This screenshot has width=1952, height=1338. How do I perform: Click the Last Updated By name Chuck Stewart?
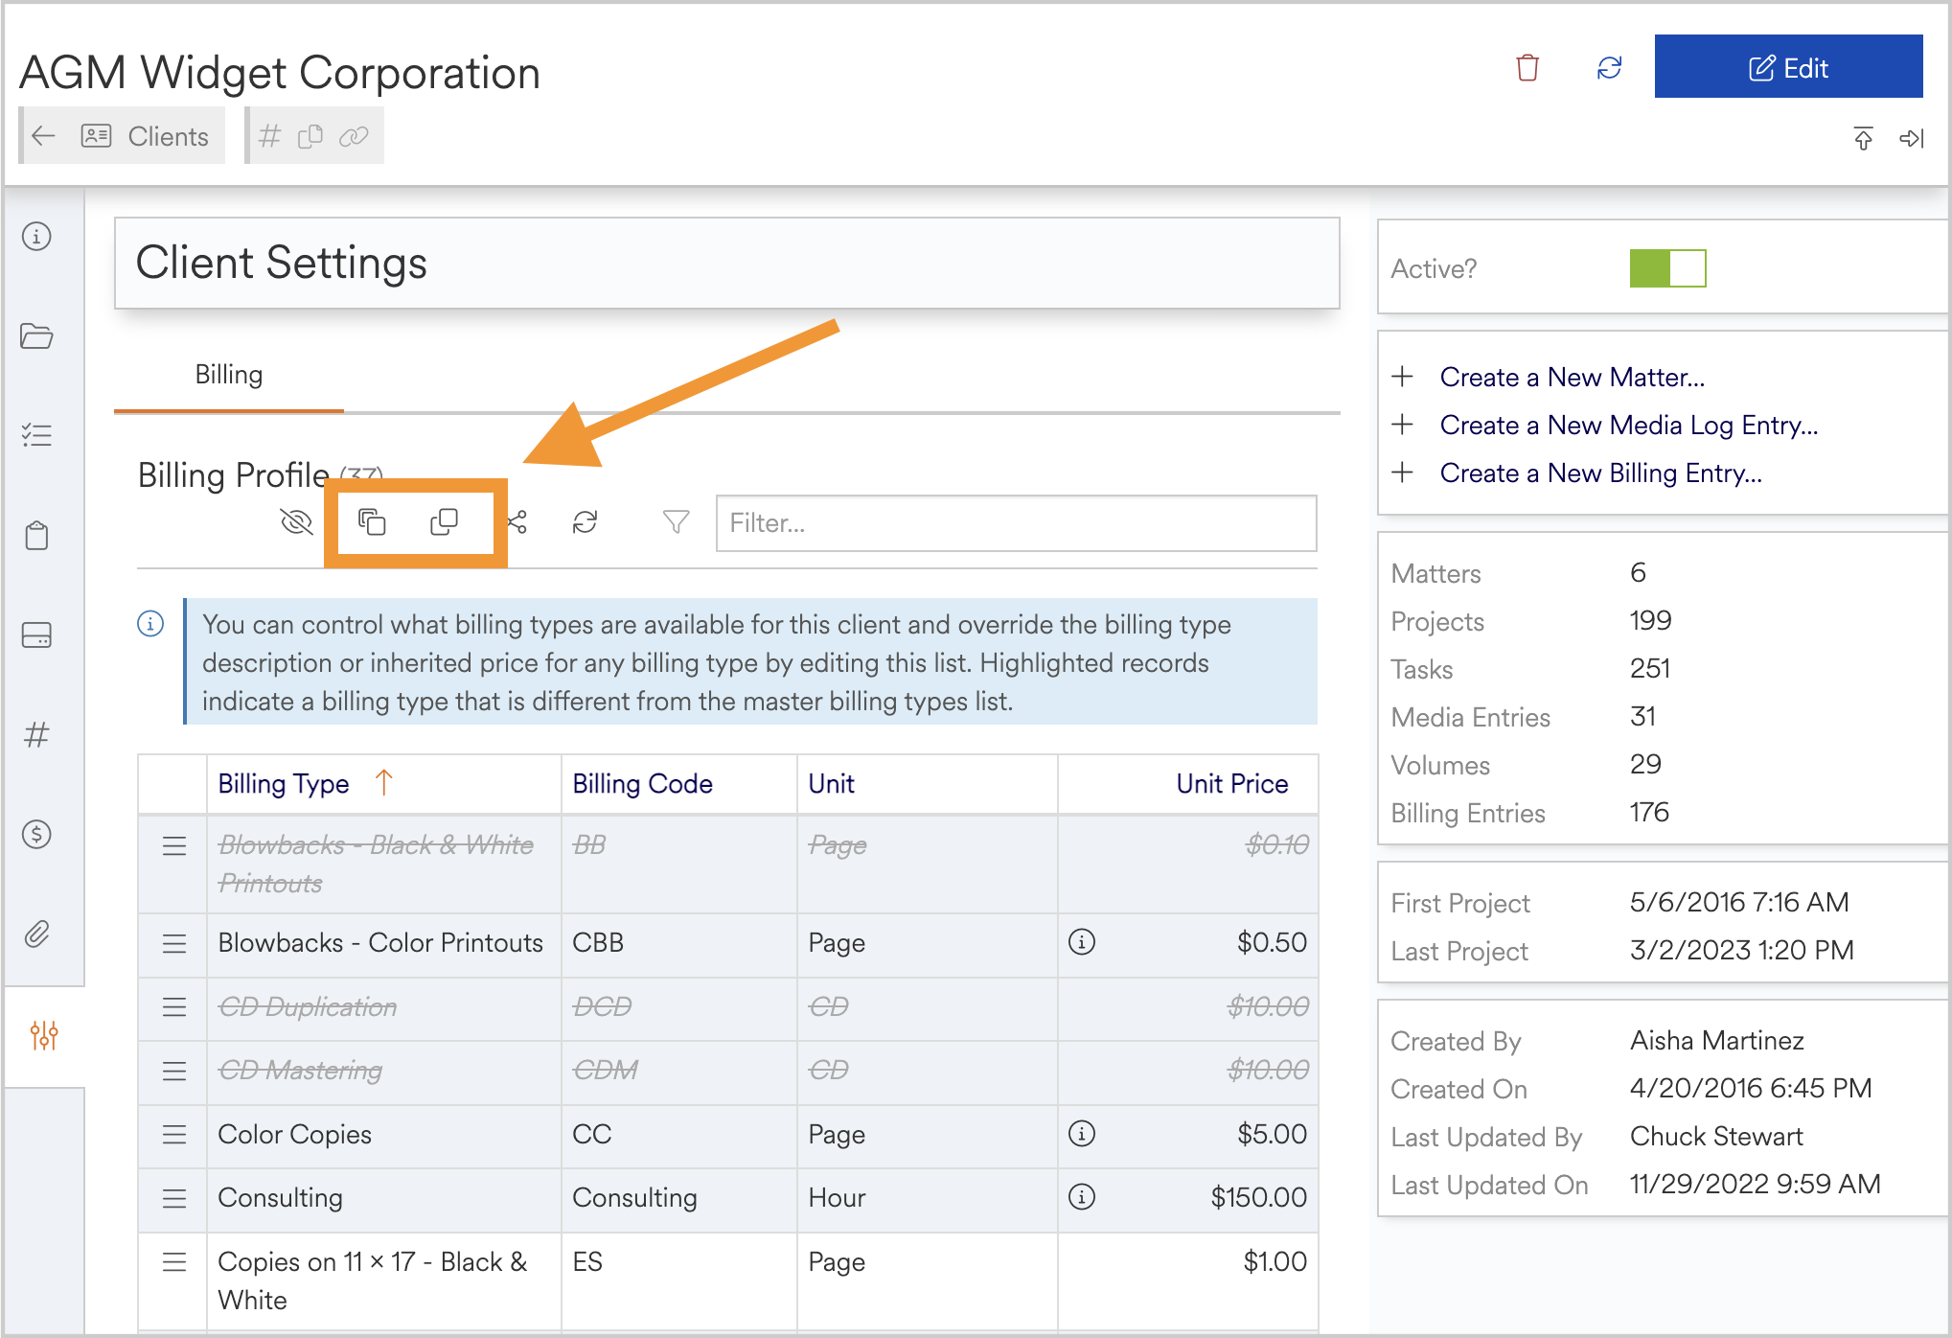1716,1137
